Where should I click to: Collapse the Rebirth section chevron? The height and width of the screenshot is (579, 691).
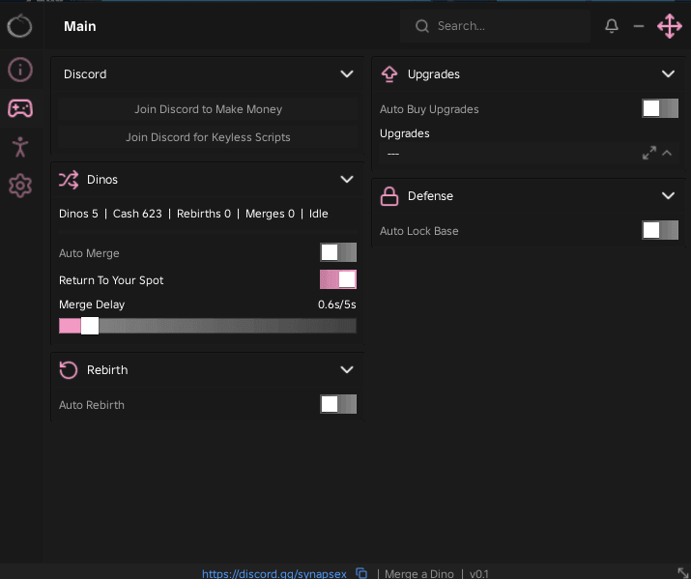click(x=347, y=369)
